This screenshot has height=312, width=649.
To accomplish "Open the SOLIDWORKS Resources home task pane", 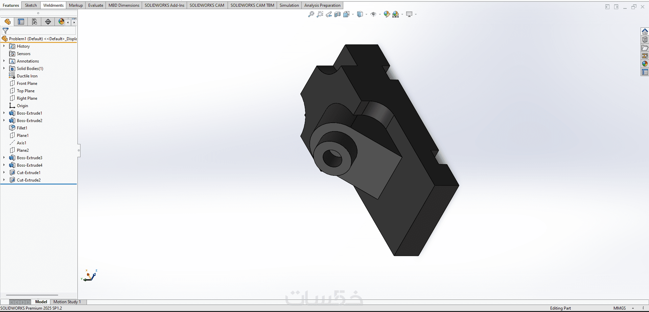I will click(645, 31).
